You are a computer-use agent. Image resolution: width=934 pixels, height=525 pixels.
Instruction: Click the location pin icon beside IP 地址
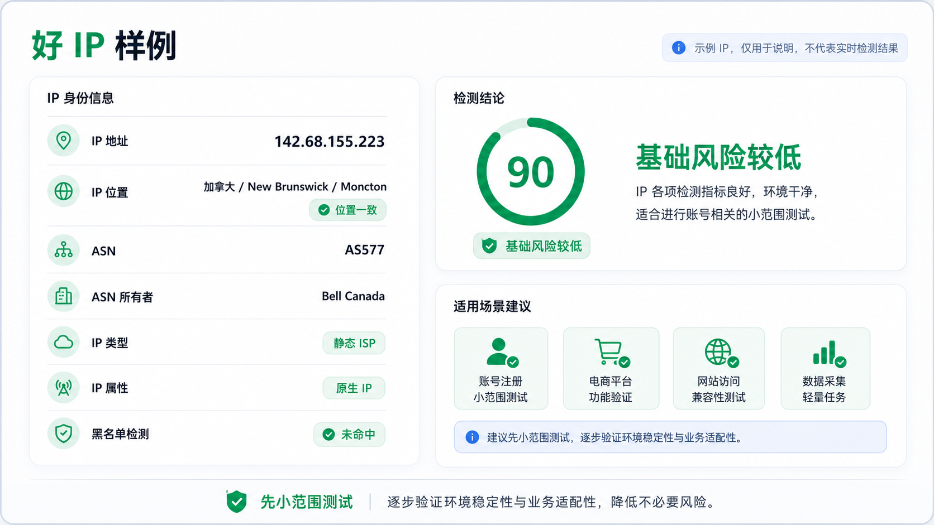pos(64,140)
